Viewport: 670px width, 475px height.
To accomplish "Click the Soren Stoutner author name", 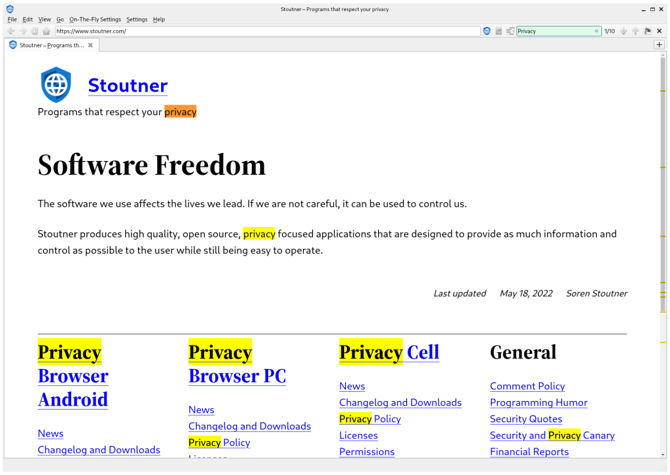I will tap(597, 294).
